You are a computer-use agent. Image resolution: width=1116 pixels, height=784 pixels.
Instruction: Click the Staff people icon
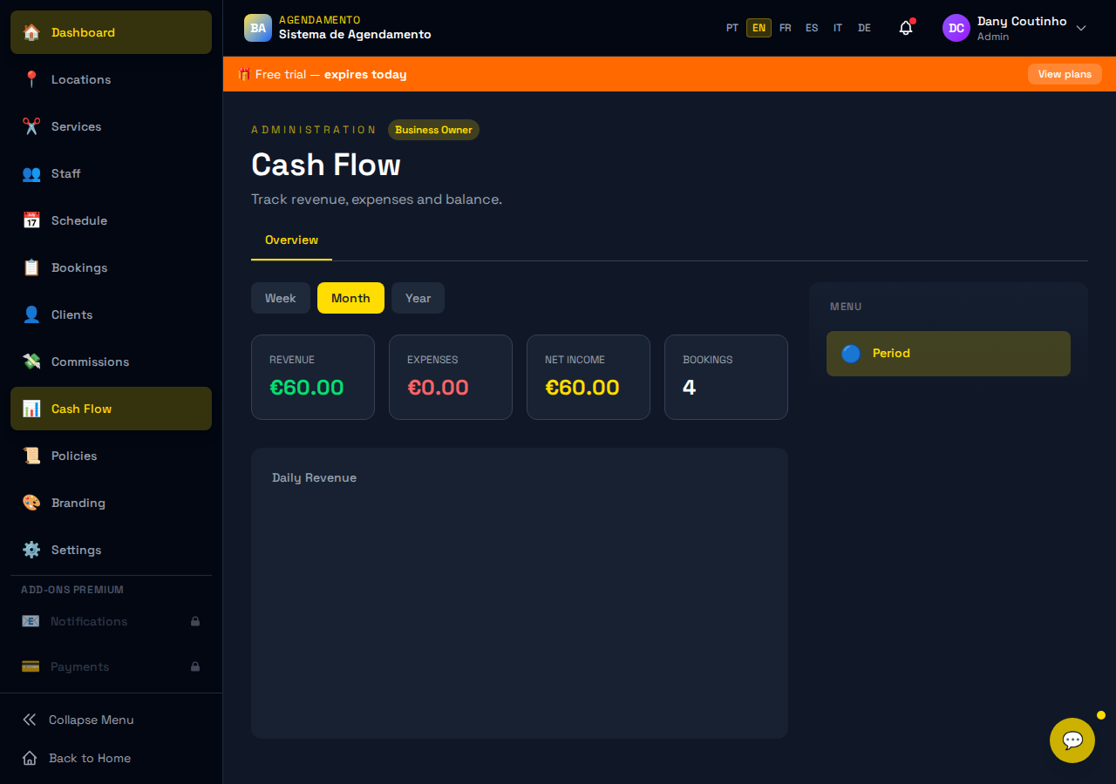[x=31, y=173]
